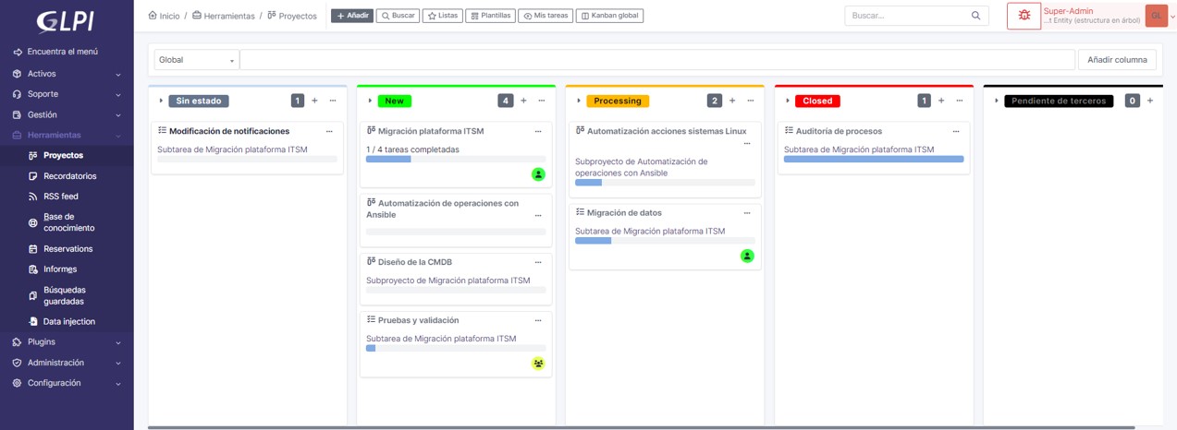The image size is (1177, 430).
Task: Click the plus icon in the New column
Action: pos(523,101)
